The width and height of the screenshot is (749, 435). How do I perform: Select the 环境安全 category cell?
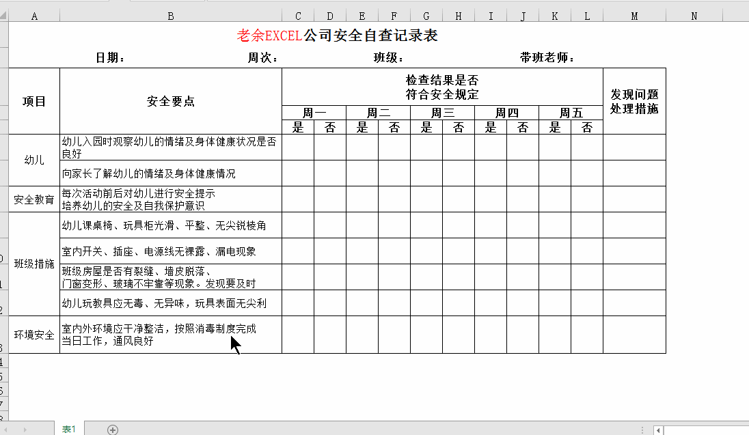click(x=34, y=335)
